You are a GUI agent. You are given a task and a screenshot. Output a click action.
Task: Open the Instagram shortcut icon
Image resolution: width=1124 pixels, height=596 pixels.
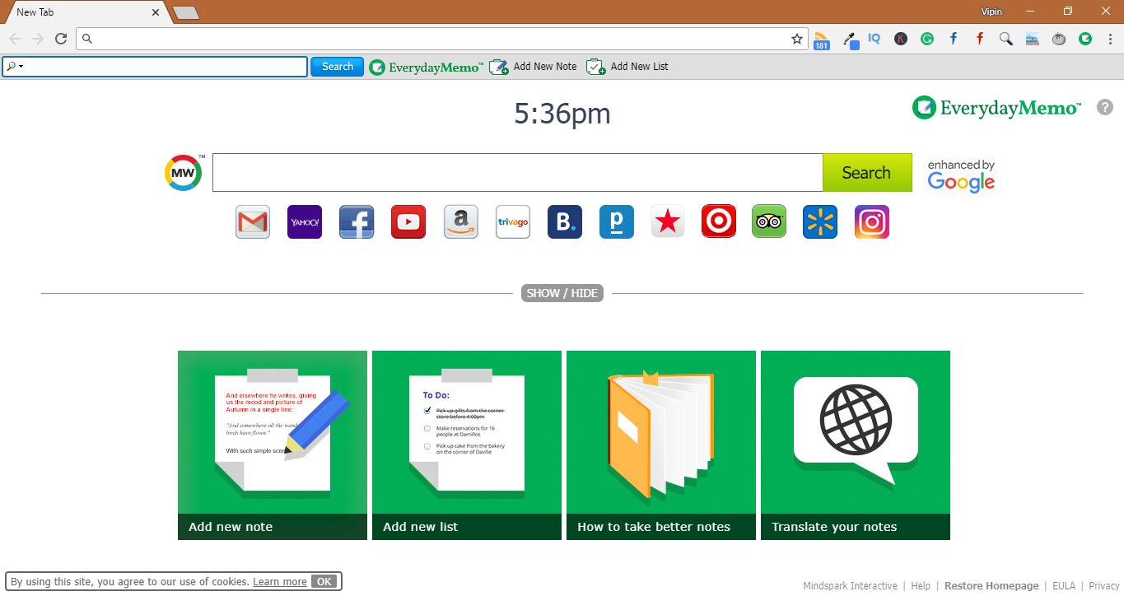[871, 221]
